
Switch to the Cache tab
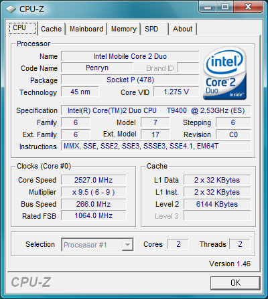pyautogui.click(x=51, y=29)
